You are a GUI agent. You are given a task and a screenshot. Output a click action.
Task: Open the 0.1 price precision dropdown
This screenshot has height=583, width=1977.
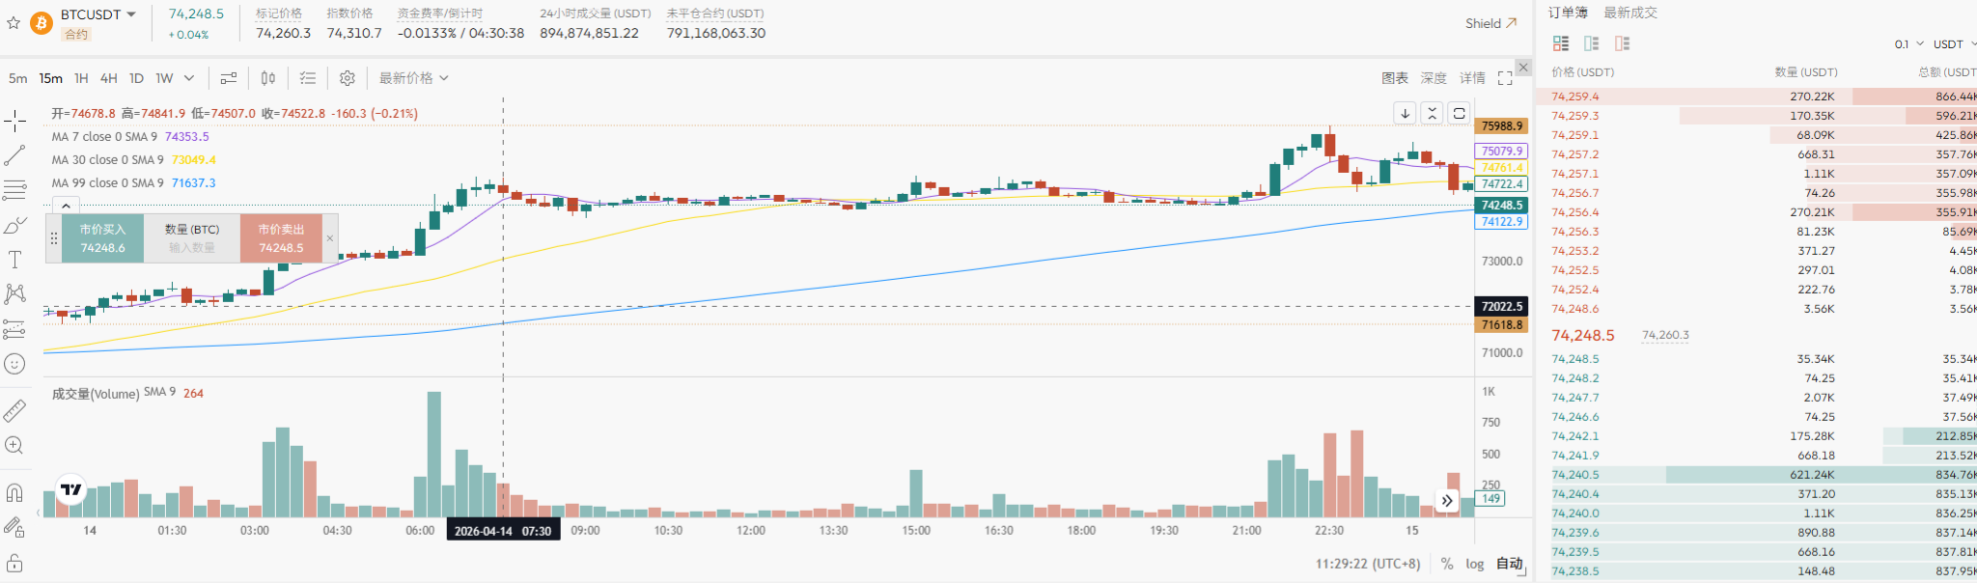pos(1908,44)
